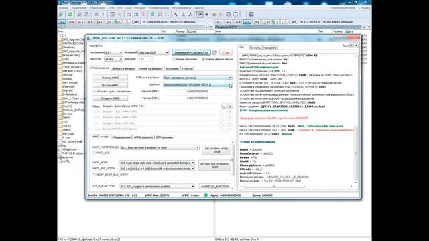Open the BOOT_BUS_WIDTH dropdown

tap(158, 169)
